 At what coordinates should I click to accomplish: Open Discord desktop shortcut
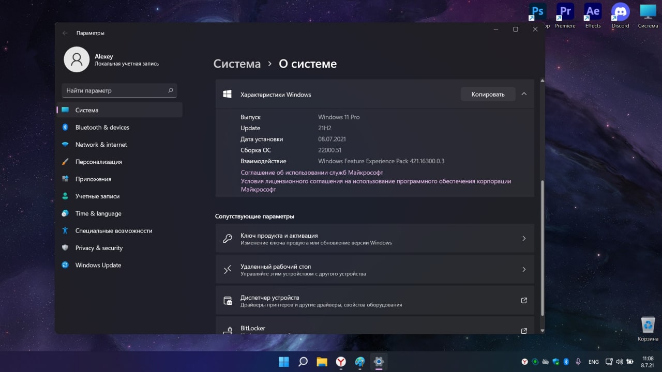(620, 16)
